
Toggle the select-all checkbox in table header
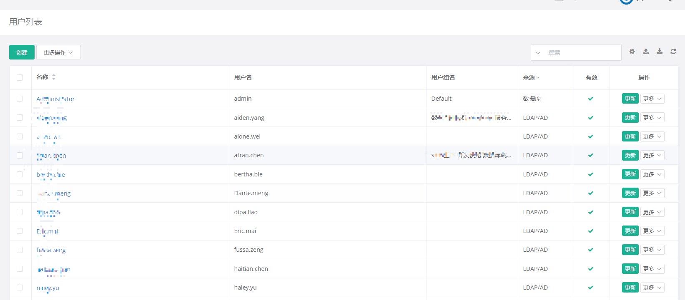[20, 77]
